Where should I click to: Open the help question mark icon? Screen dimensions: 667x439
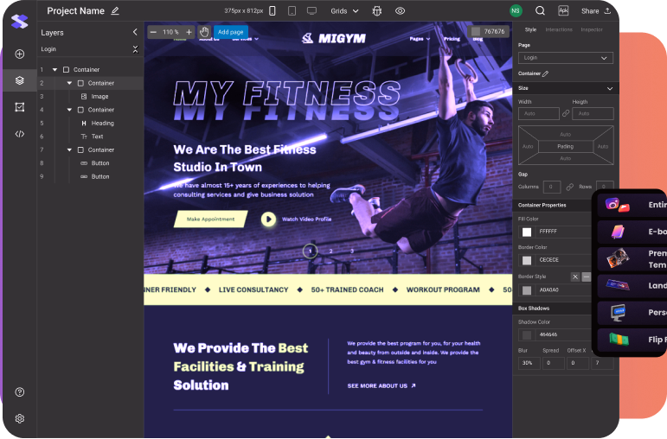(x=20, y=391)
